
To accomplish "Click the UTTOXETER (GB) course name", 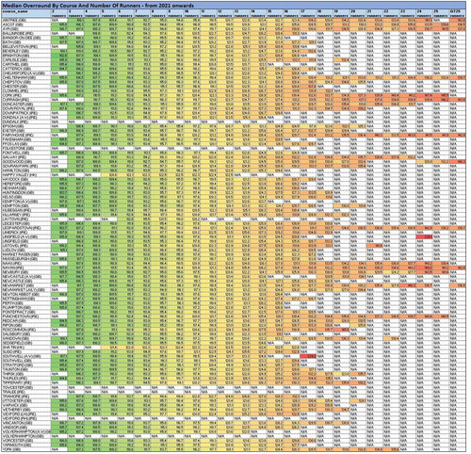I will coord(16,401).
